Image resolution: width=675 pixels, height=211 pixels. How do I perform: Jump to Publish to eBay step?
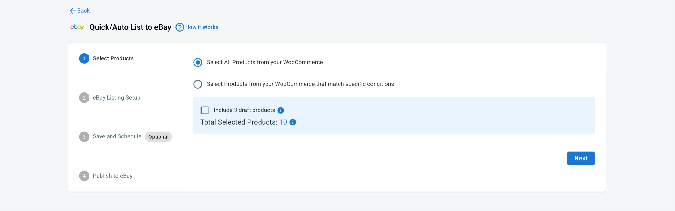click(112, 176)
